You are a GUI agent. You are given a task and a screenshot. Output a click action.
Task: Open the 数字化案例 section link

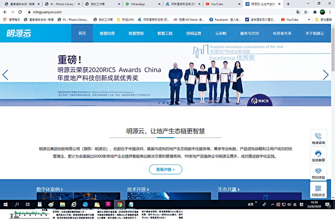(x=50, y=189)
